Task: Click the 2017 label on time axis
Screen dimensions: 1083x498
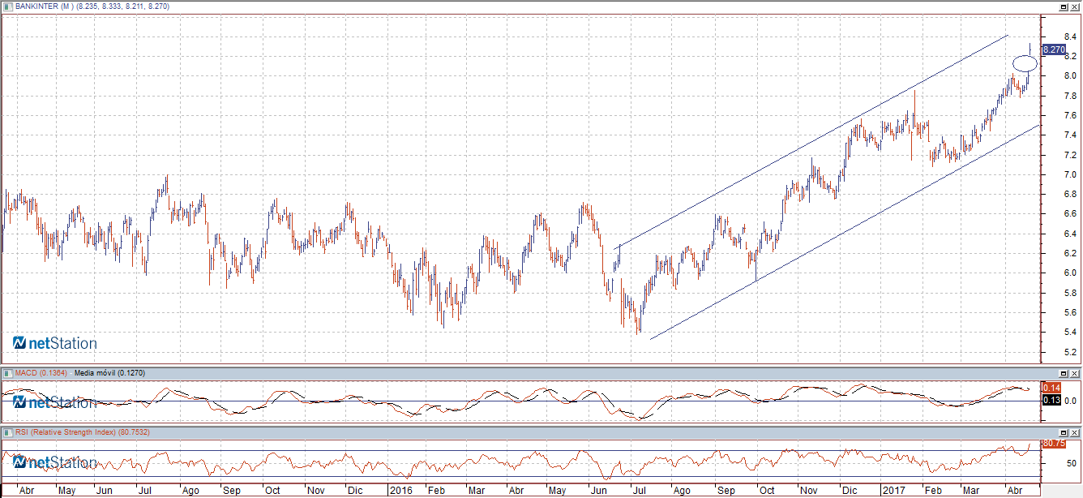Action: 894,491
